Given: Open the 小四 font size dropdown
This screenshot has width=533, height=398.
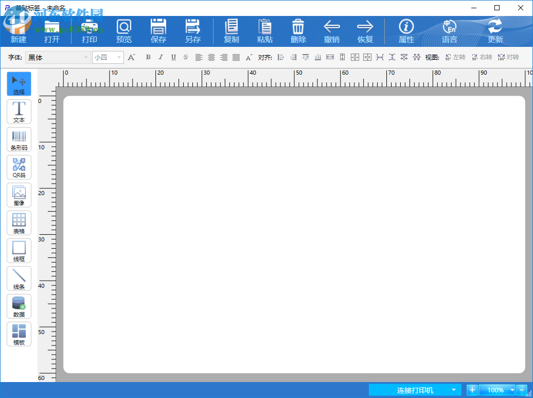Looking at the screenshot, I should [108, 58].
